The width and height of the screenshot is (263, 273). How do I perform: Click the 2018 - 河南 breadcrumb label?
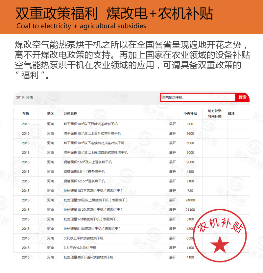[x=24, y=98]
